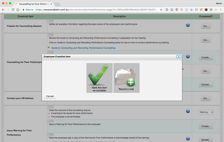Click the Upload button under item 2.02's row group

[206, 85]
